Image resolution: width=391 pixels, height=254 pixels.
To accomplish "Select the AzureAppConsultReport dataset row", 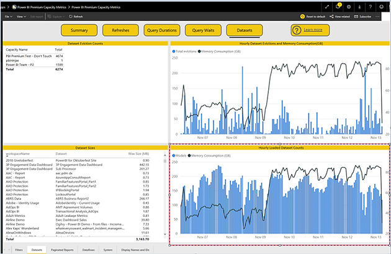I will 78,178.
